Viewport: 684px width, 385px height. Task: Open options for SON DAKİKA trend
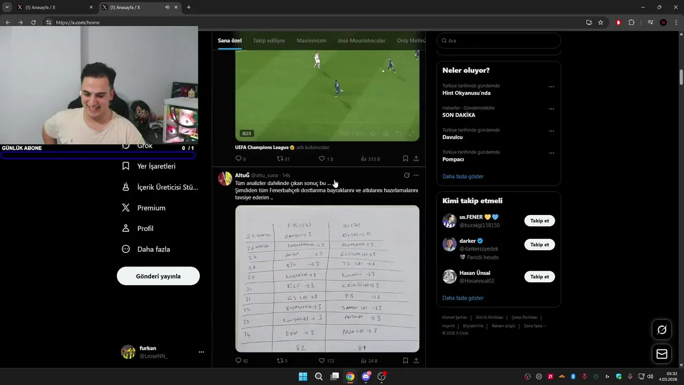click(551, 109)
